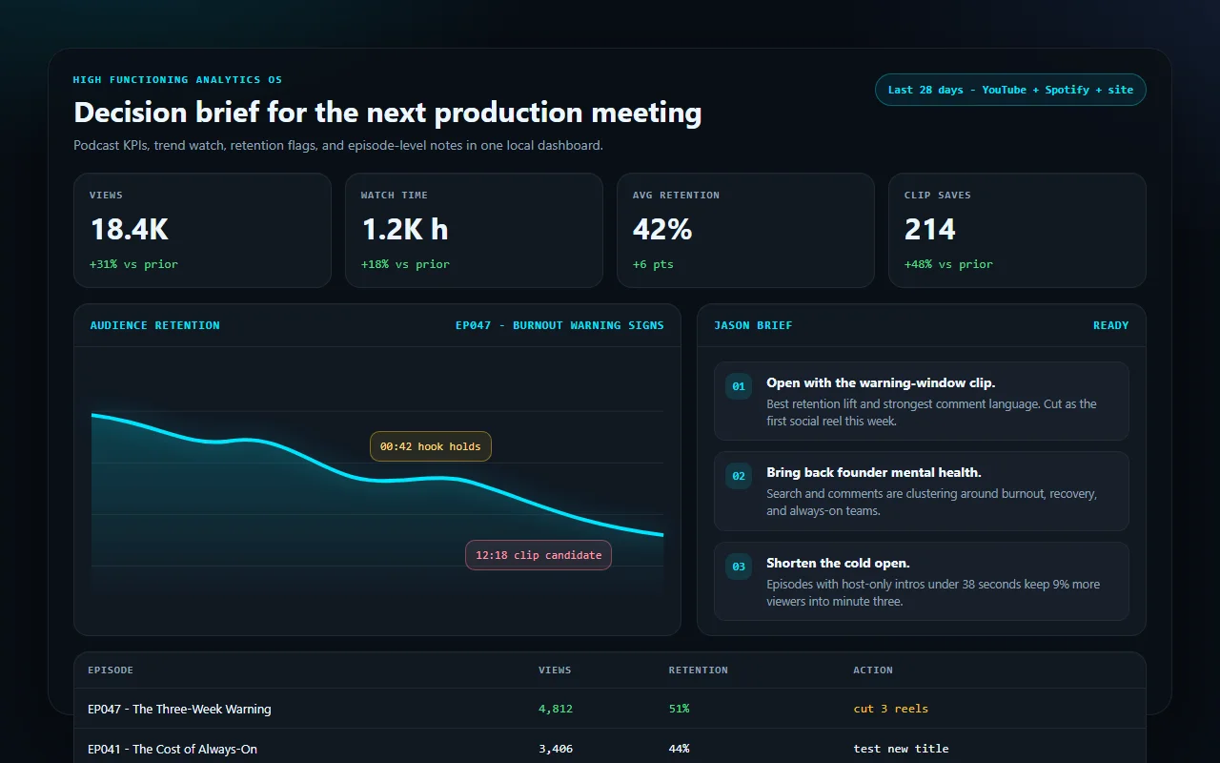Click the 02 number badge in Jason Brief
The image size is (1220, 763).
pyautogui.click(x=739, y=476)
